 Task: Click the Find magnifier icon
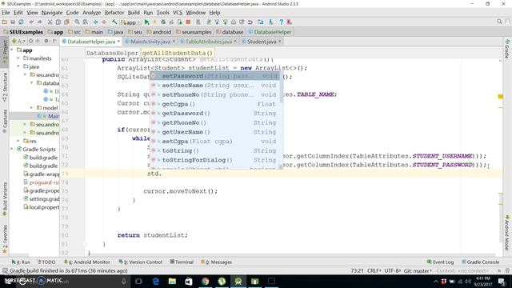[x=77, y=22]
